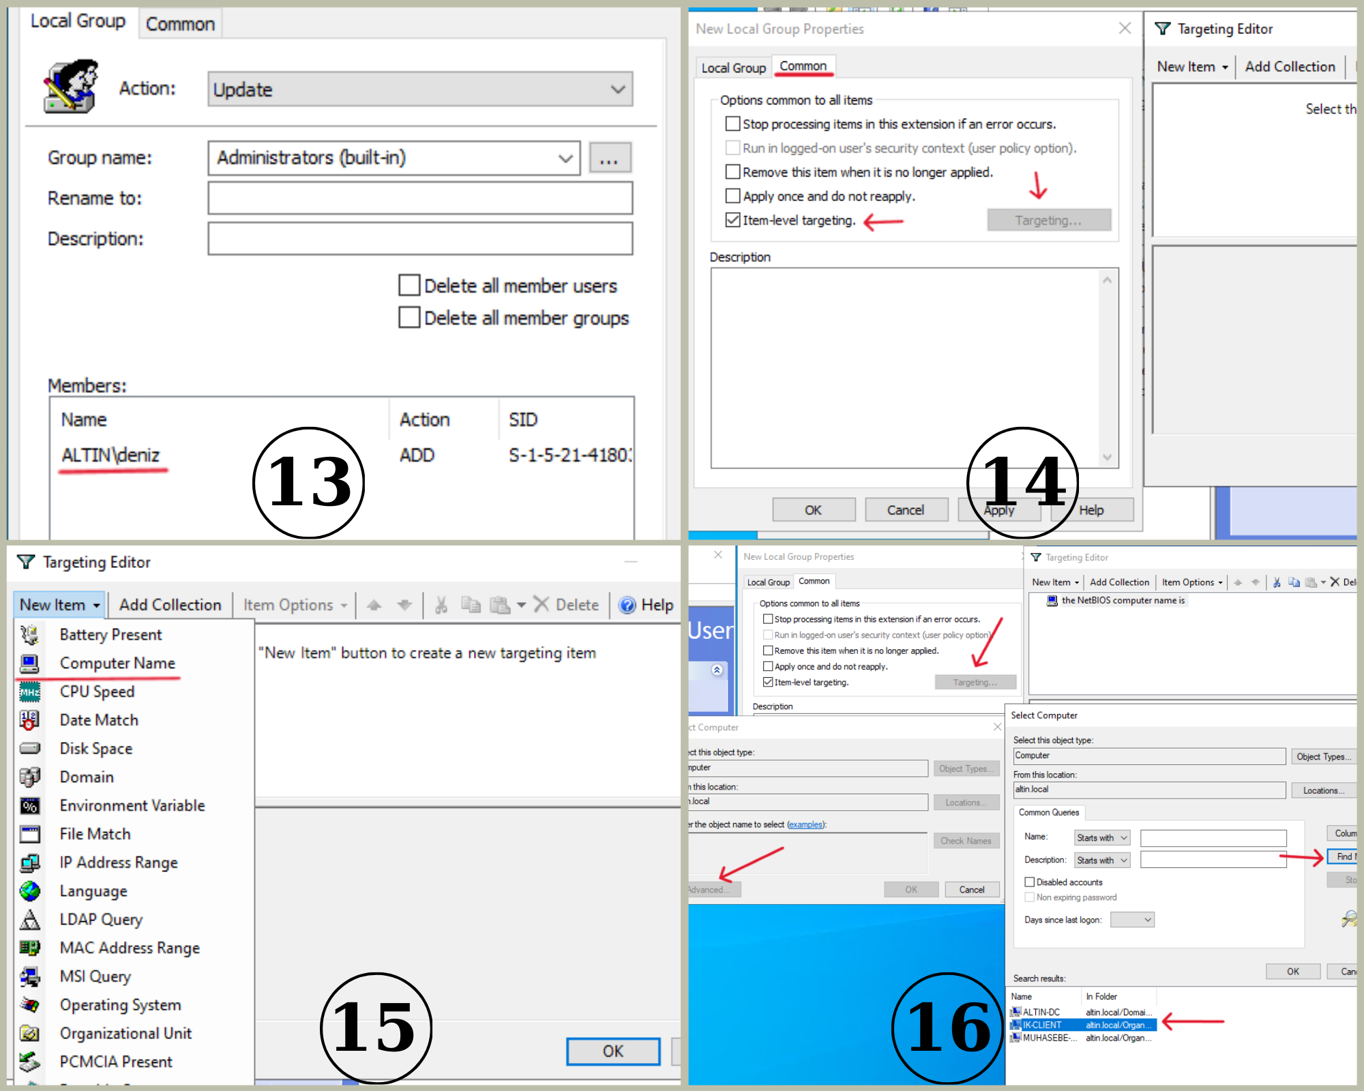1364x1091 pixels.
Task: Click scissors Cut icon in panel 16 toolbar
Action: pos(1277,582)
